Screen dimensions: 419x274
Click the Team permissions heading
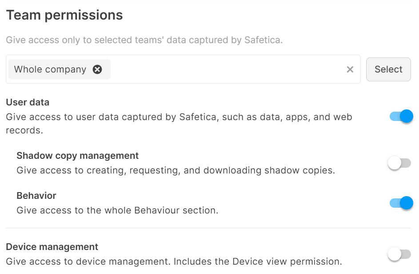(x=64, y=15)
